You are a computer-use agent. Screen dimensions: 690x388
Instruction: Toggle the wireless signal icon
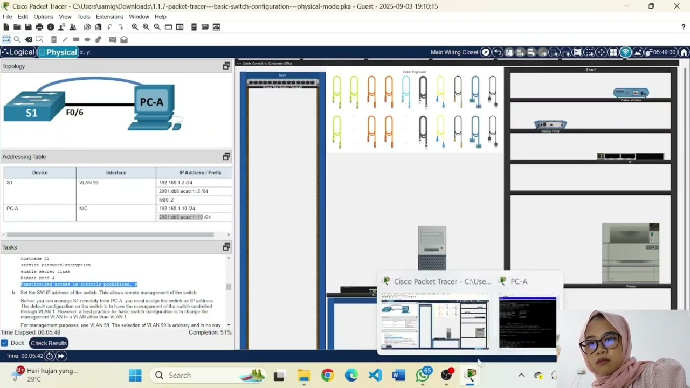pos(625,52)
